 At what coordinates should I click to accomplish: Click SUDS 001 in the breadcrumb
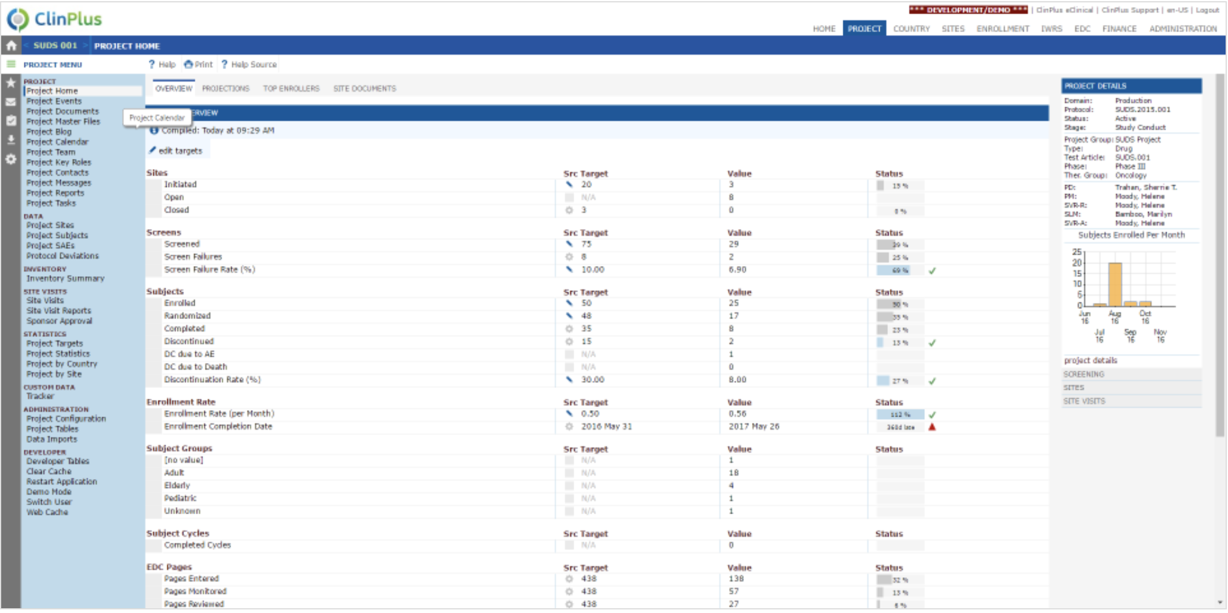pyautogui.click(x=55, y=46)
